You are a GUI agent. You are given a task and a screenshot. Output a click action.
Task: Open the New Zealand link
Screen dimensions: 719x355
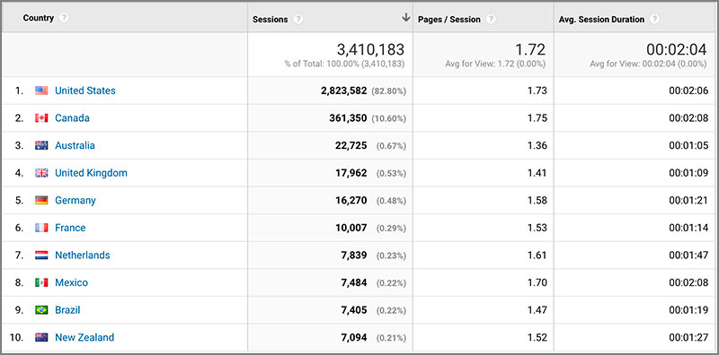pos(84,338)
